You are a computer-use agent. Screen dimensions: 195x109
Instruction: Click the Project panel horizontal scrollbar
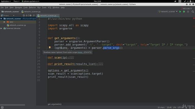(12, 105)
